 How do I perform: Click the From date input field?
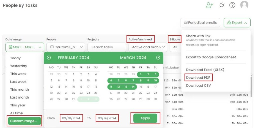pos(71,118)
